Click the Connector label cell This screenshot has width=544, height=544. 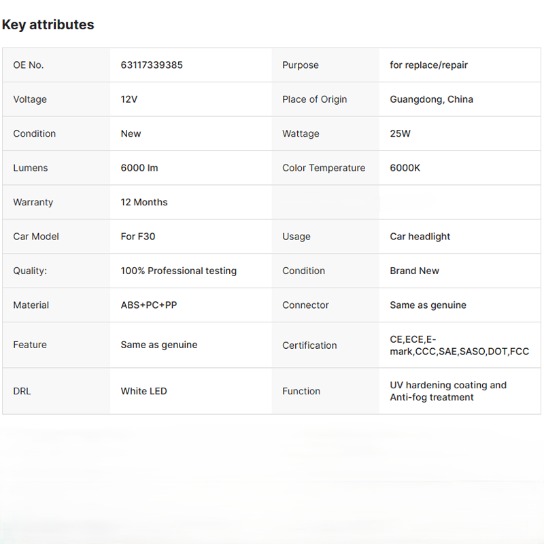click(x=305, y=305)
